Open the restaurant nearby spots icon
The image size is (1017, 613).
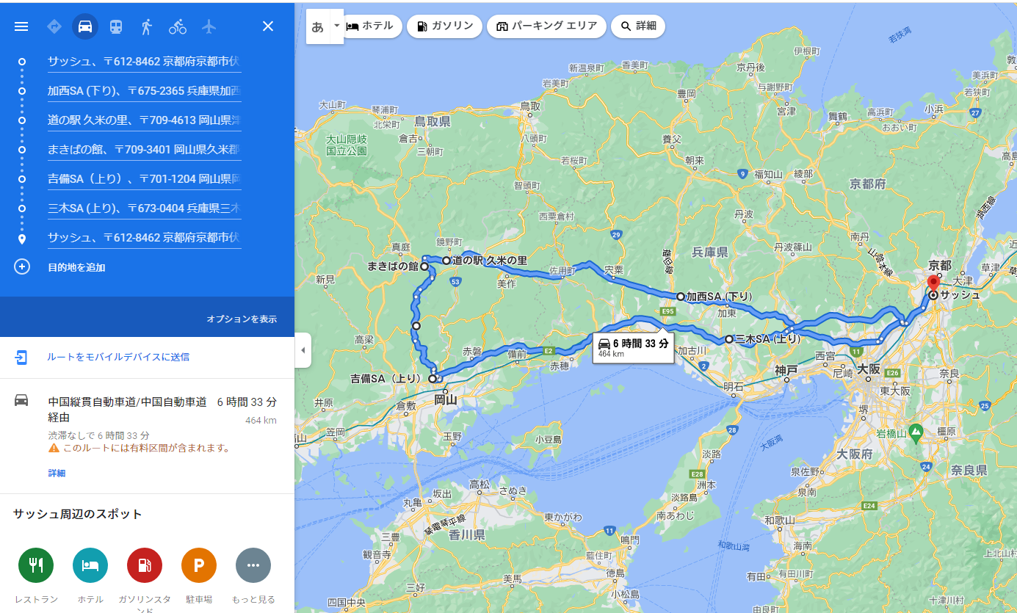pos(36,565)
